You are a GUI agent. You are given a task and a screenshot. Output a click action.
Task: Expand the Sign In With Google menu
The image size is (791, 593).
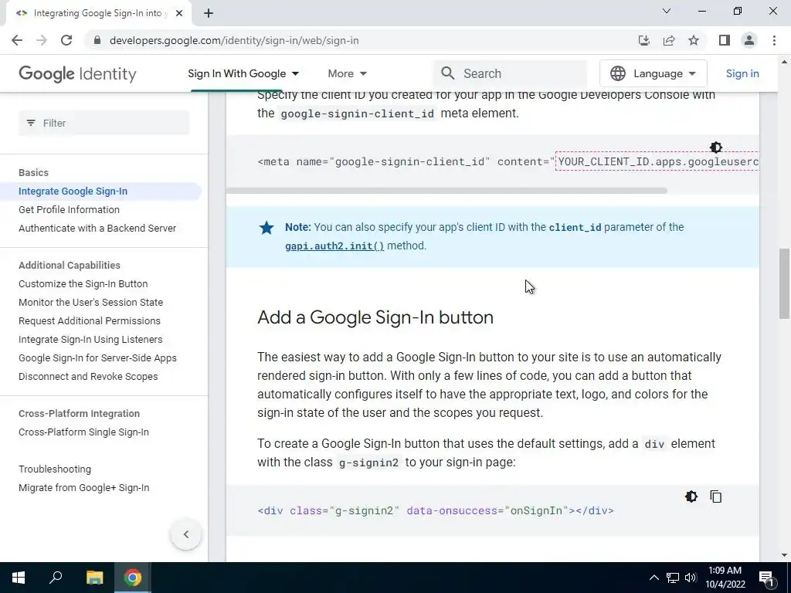tap(243, 73)
